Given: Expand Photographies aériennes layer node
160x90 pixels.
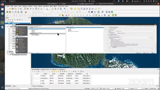Looking at the screenshot, I should pyautogui.click(x=7, y=55).
